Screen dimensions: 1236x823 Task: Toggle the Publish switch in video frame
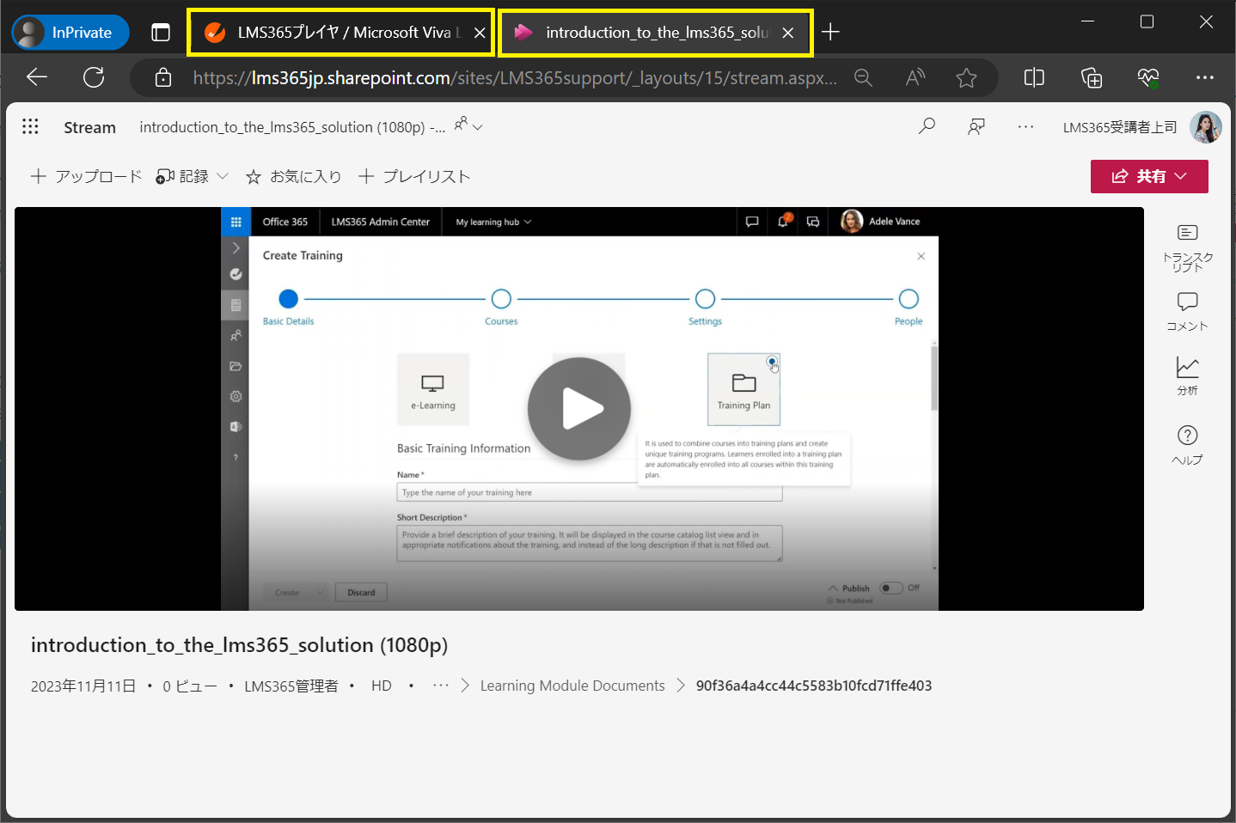[x=891, y=588]
